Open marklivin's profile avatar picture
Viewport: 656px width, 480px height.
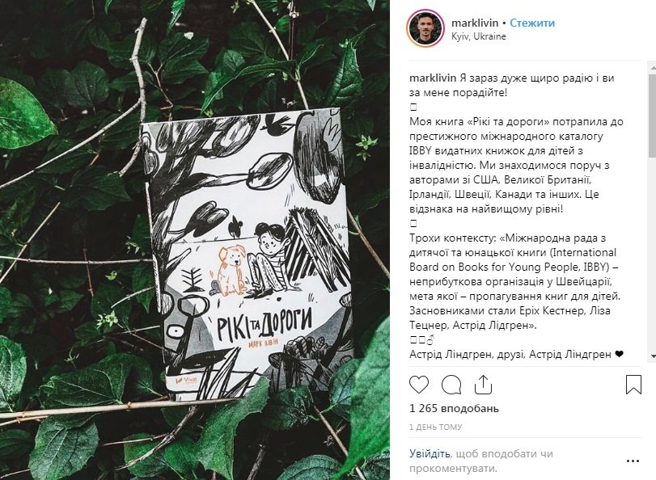425,28
